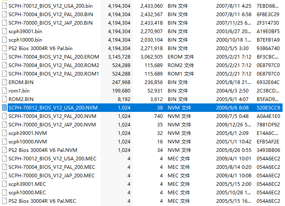Select SCPH-70004_BIOS_V12_PAL_200.BIN in the list

pyautogui.click(x=50, y=14)
